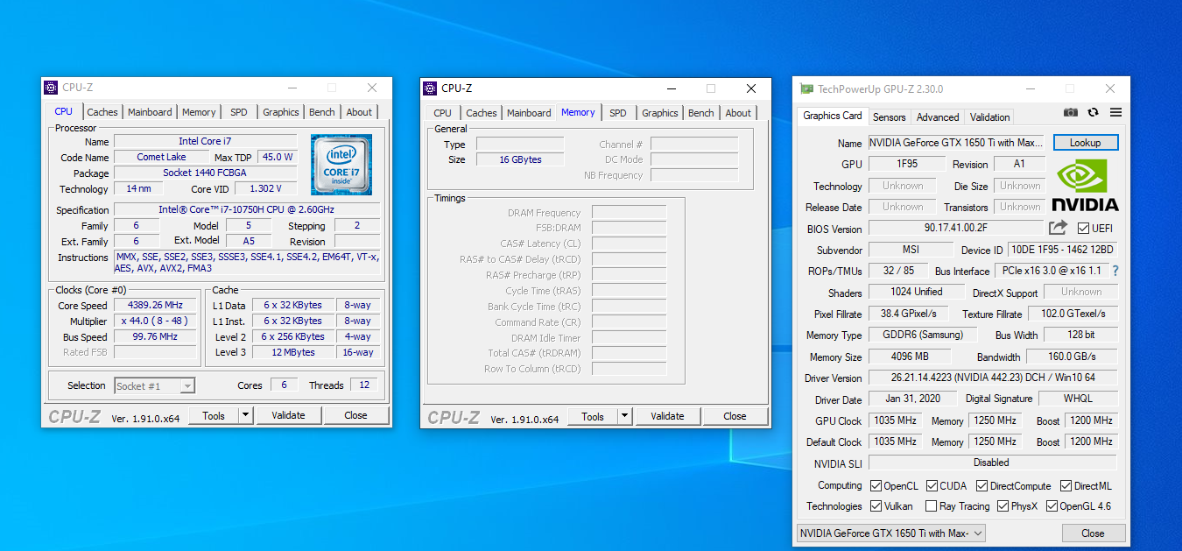Click the 'MSI' Subvendor value
This screenshot has height=551, width=1182.
pyautogui.click(x=911, y=250)
